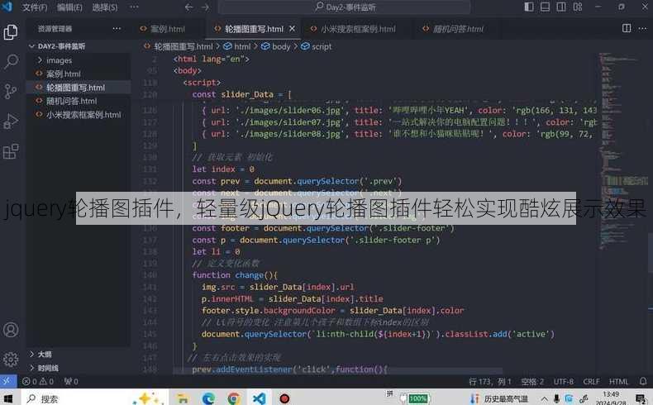Expand the 时间线 timeline section

(x=44, y=368)
